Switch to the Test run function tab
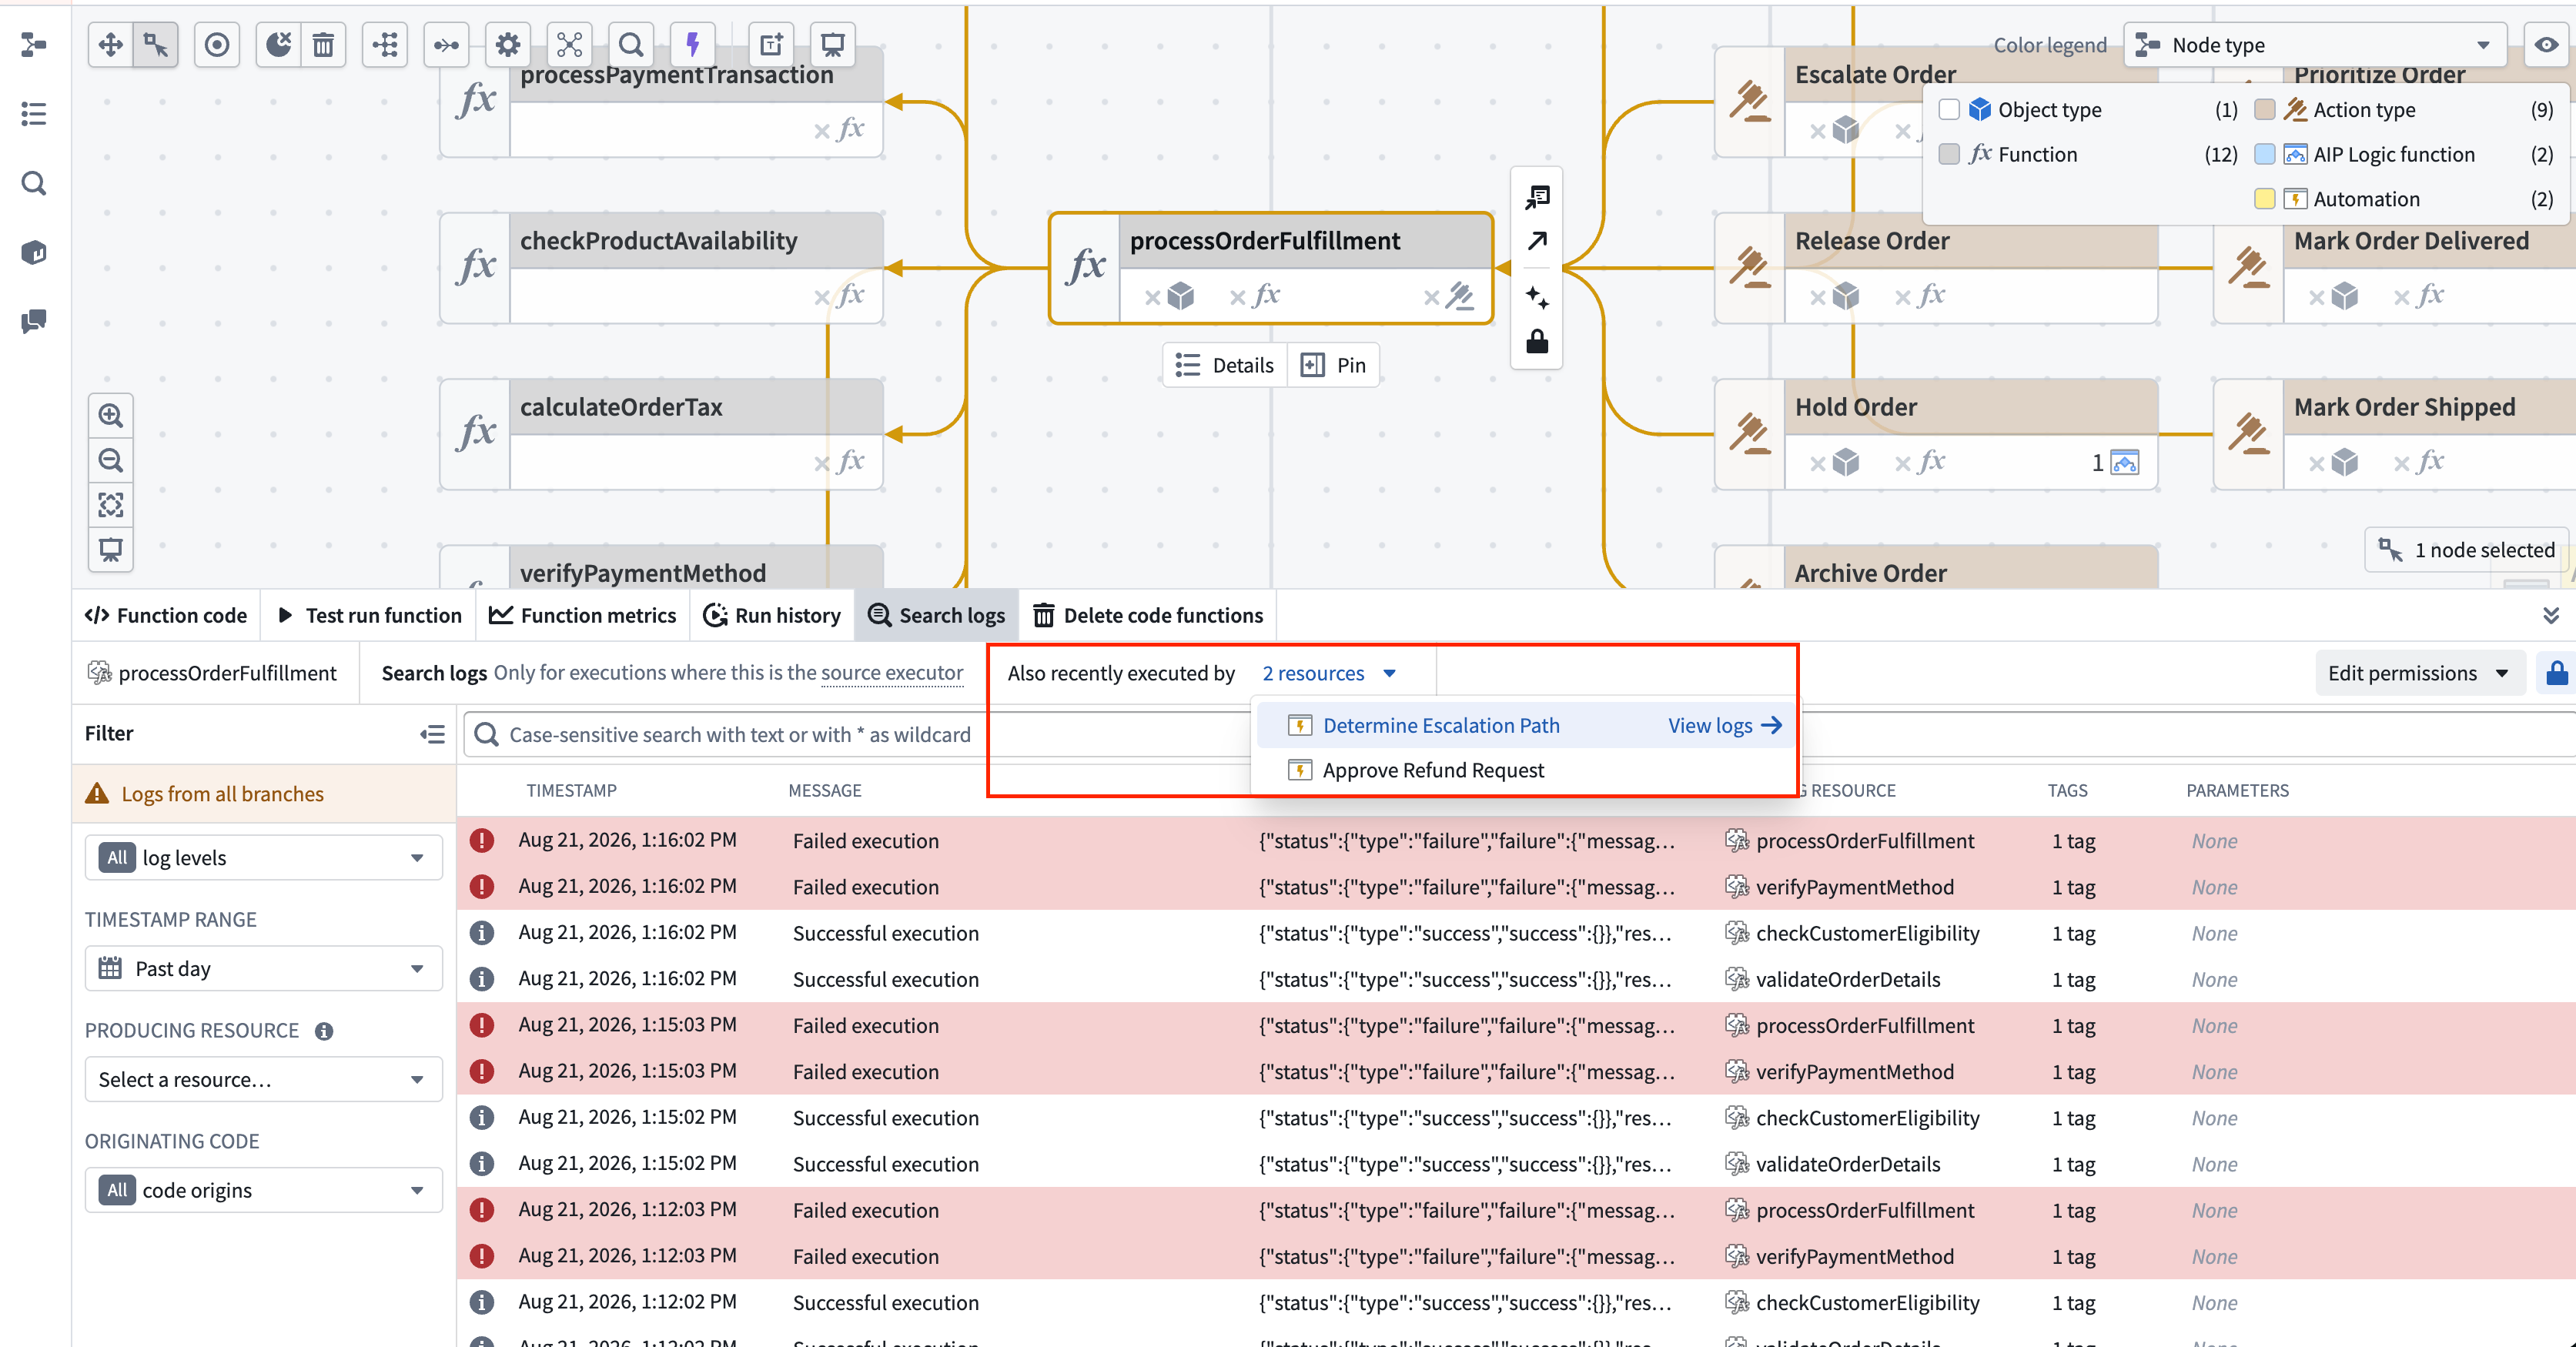The image size is (2576, 1347). 369,615
